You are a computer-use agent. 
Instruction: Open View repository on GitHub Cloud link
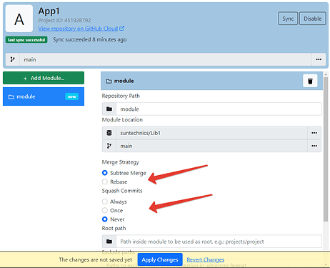[x=78, y=29]
